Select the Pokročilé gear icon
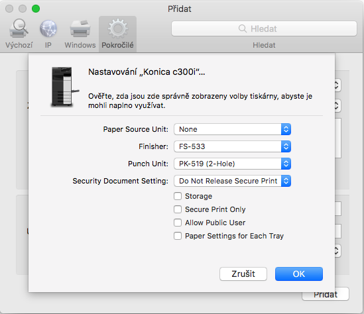Viewport: 364px width, 314px height. pos(118,28)
